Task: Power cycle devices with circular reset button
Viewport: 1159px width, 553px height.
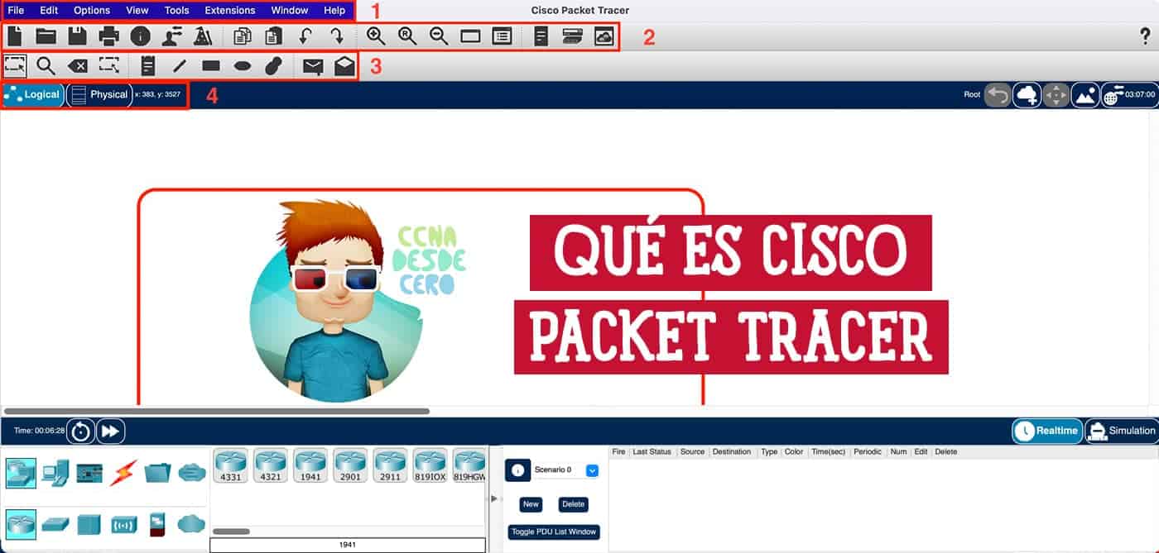Action: tap(80, 431)
